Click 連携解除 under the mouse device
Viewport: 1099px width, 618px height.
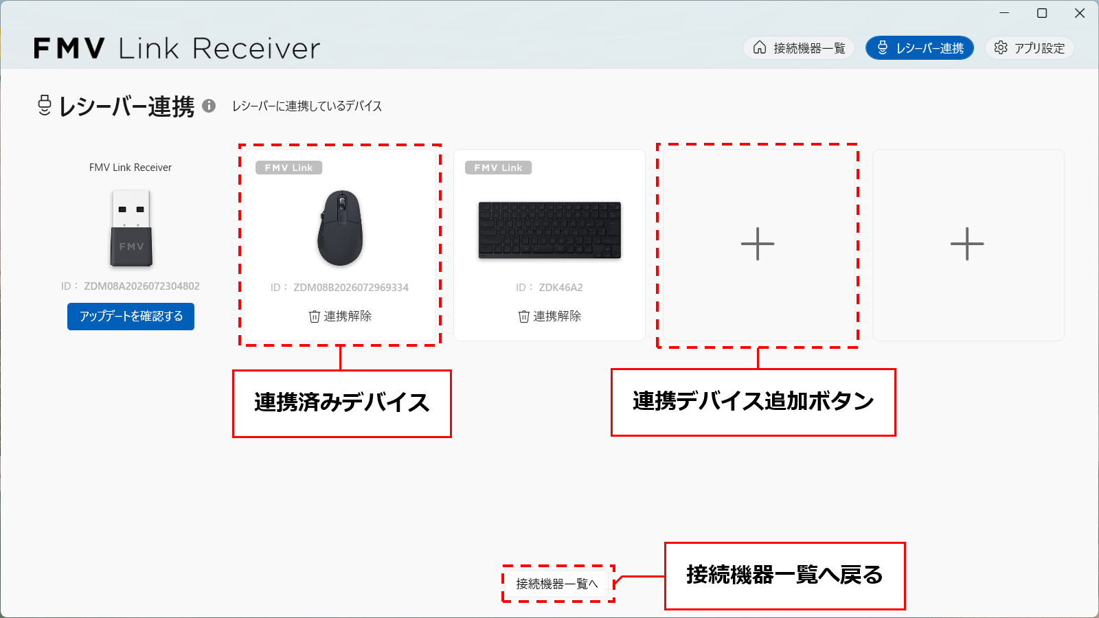340,316
